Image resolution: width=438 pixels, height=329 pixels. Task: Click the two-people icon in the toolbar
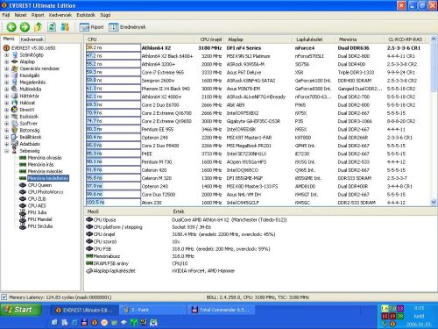point(65,27)
